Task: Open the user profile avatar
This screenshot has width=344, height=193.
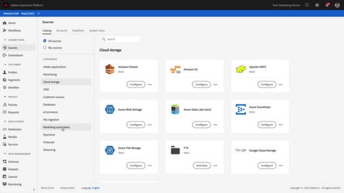Action: click(337, 5)
